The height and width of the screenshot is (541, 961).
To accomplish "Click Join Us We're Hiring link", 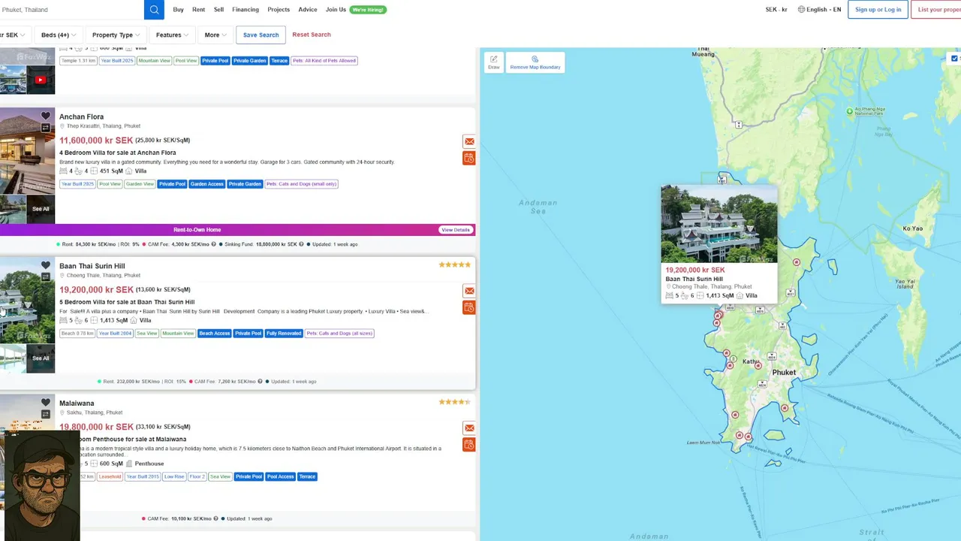I will (356, 10).
